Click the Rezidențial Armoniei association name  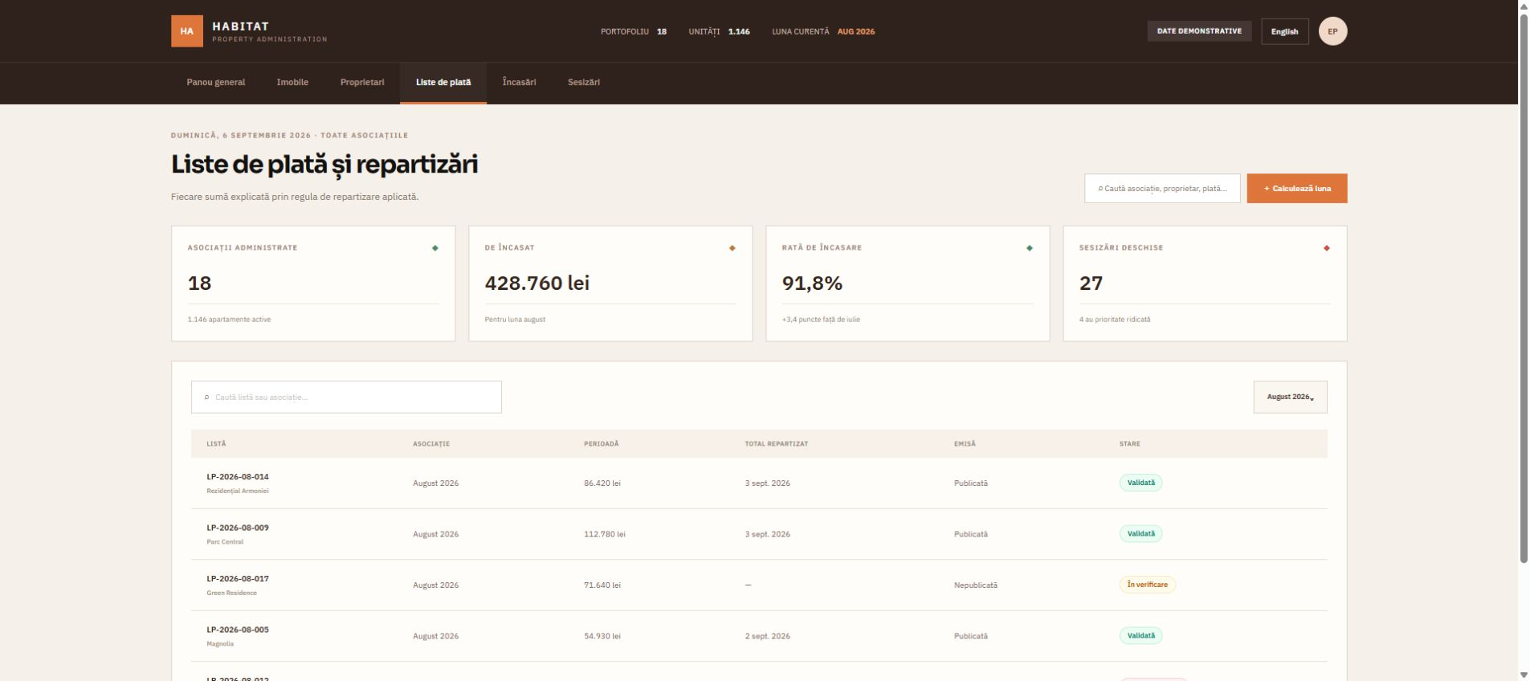coord(238,491)
